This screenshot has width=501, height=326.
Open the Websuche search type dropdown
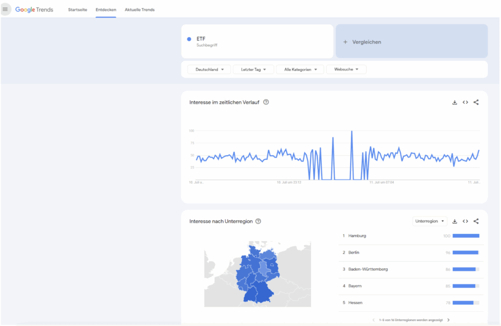[x=346, y=69]
